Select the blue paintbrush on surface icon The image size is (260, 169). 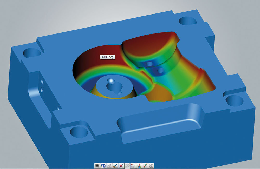(x=115, y=165)
